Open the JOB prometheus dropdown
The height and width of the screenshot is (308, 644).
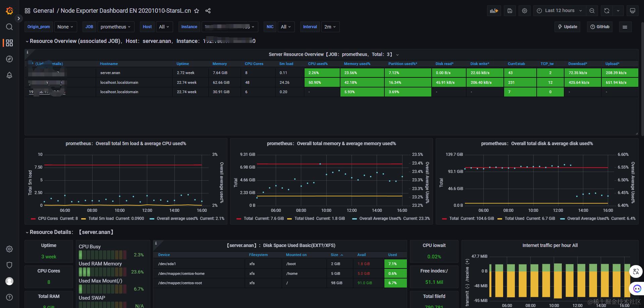click(116, 27)
